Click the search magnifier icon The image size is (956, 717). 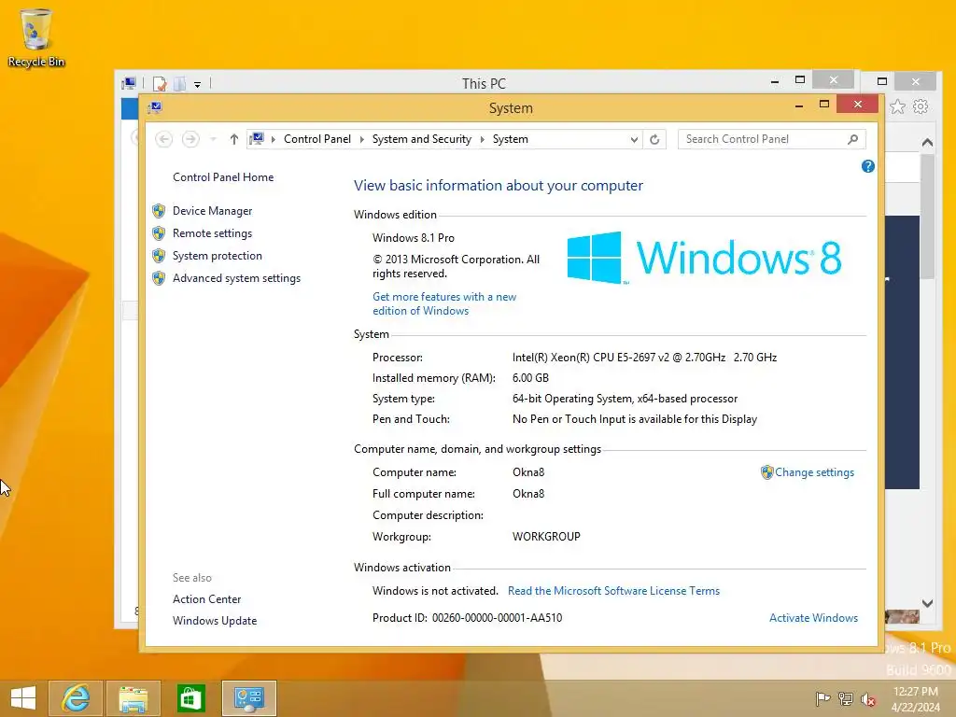click(853, 140)
